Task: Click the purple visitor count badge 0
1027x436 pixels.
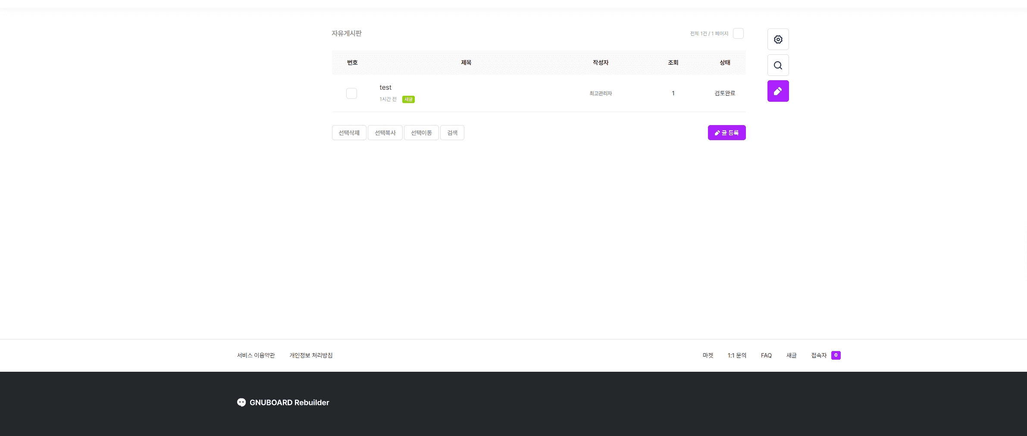Action: click(x=836, y=355)
